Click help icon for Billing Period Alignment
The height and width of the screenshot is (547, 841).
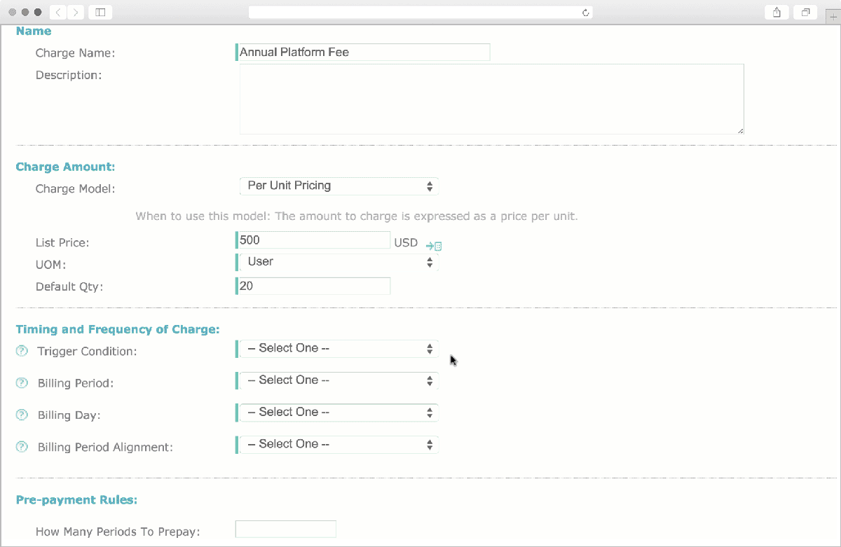tap(21, 447)
